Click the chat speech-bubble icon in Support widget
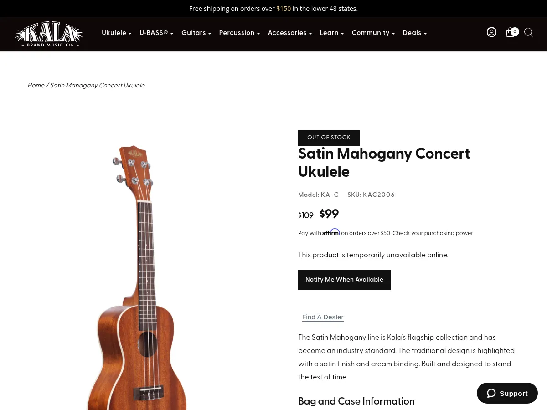Viewport: 547px width, 410px height. pos(491,393)
